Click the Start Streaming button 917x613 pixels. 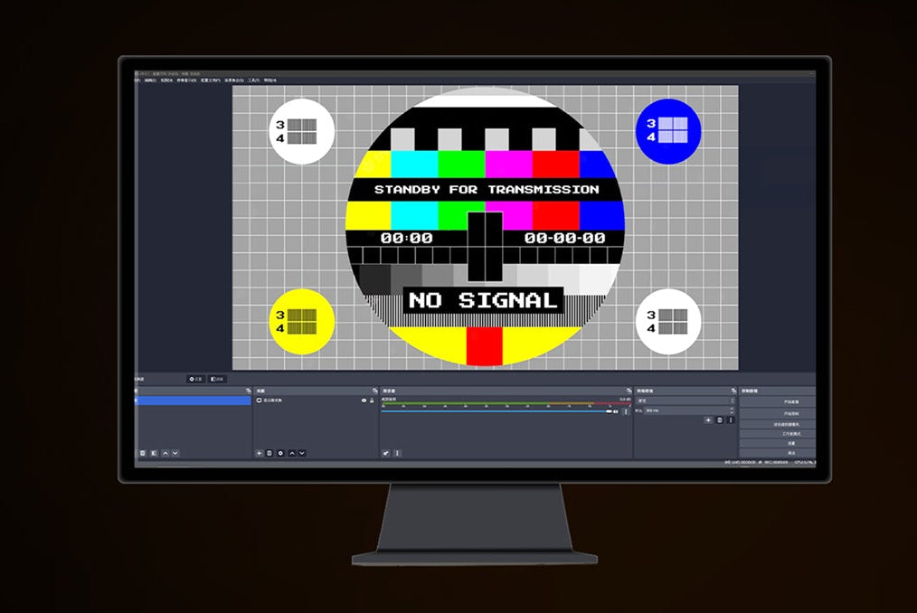(x=778, y=401)
